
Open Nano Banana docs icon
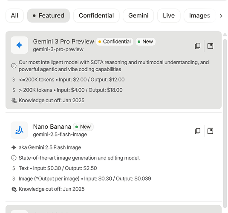click(x=210, y=131)
